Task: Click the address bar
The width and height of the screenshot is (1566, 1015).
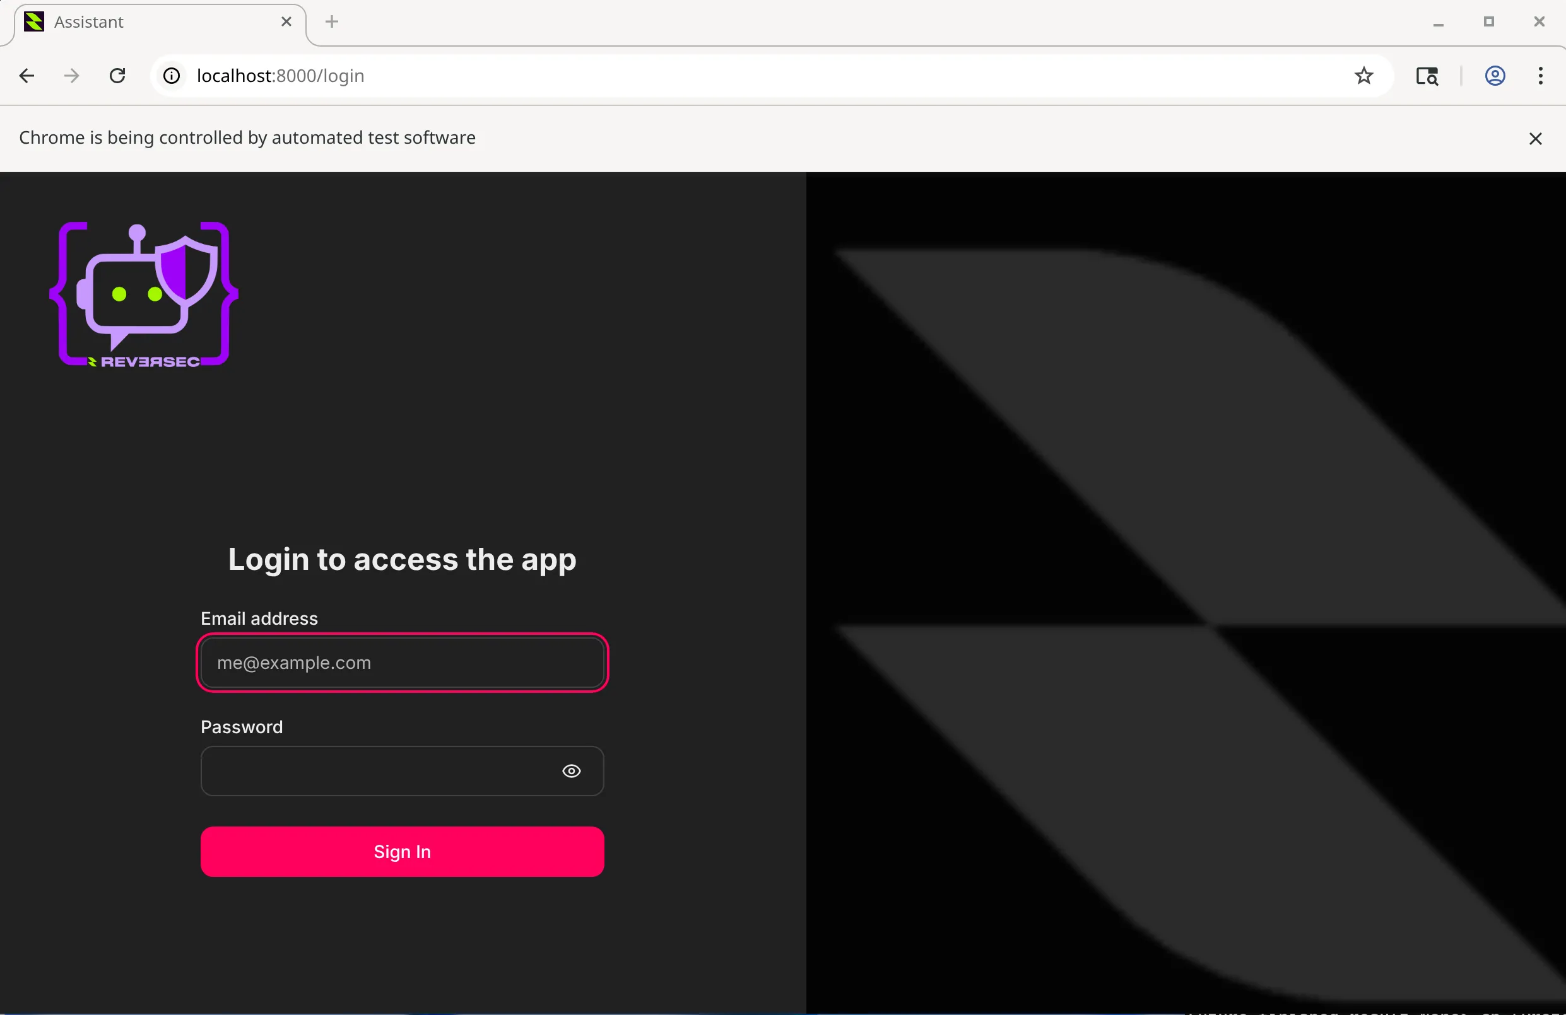Action: (461, 76)
